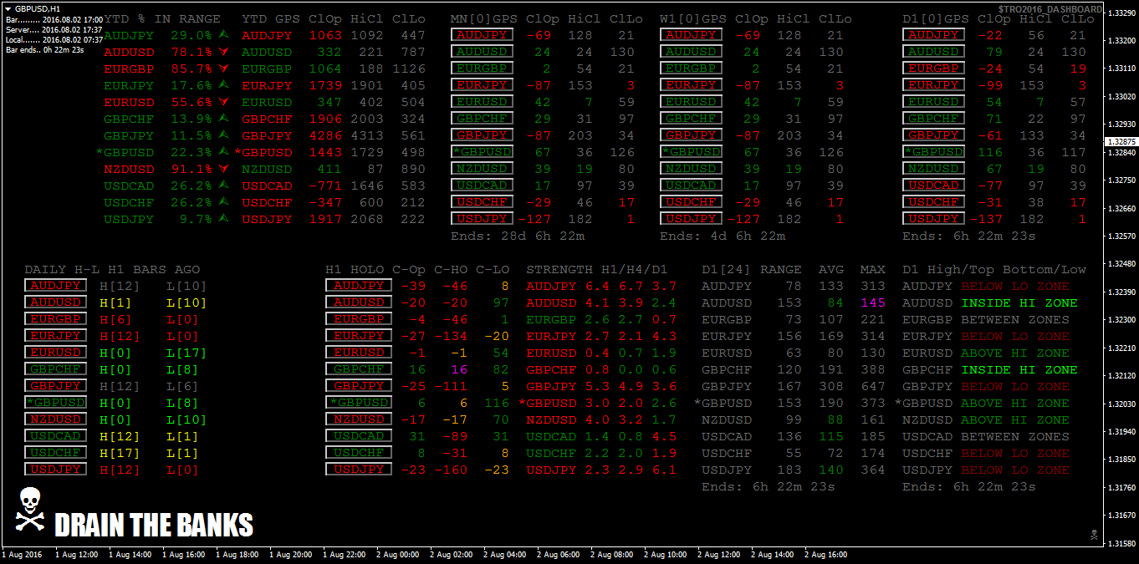Choose the AUDUSD button in the W1[0]GPS column
Viewport: 1139px width, 564px height.
[x=691, y=52]
